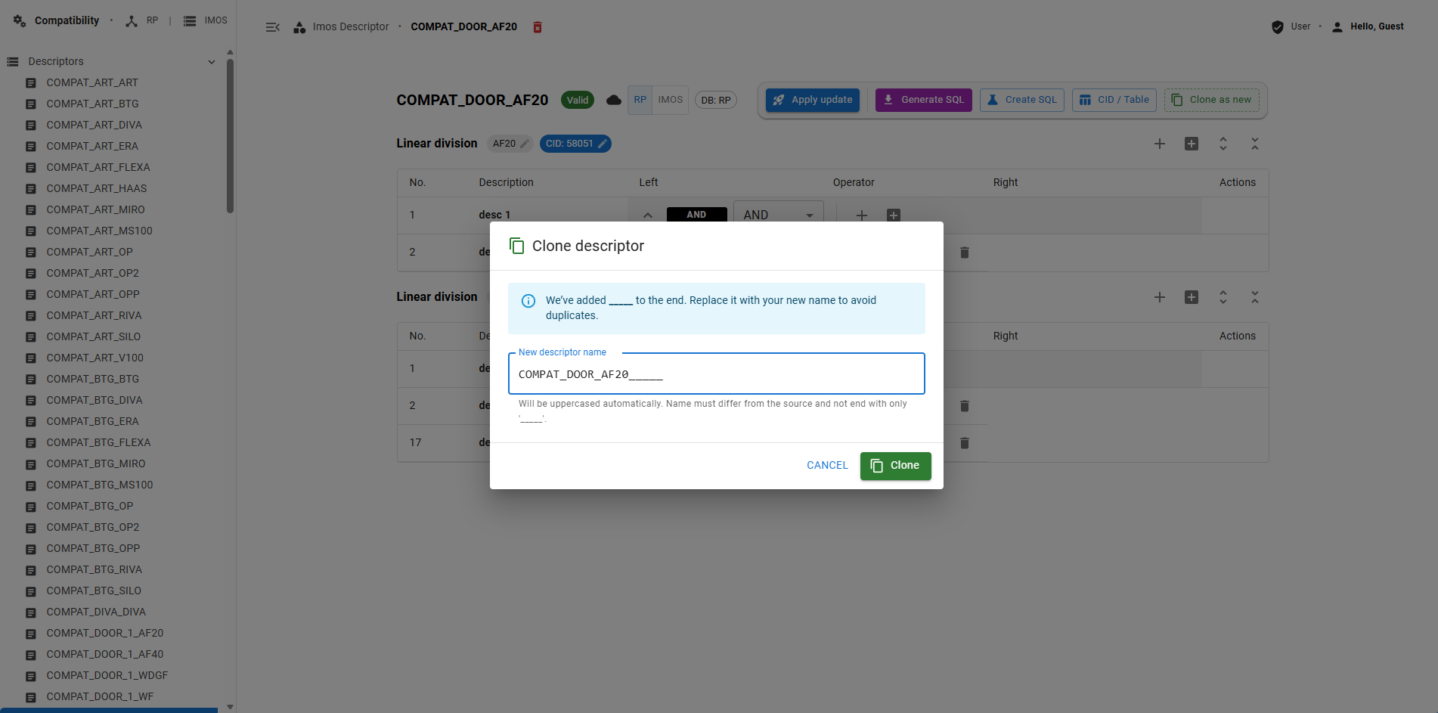Select COMPAT_BTG_MIRO descriptor

[x=96, y=464]
